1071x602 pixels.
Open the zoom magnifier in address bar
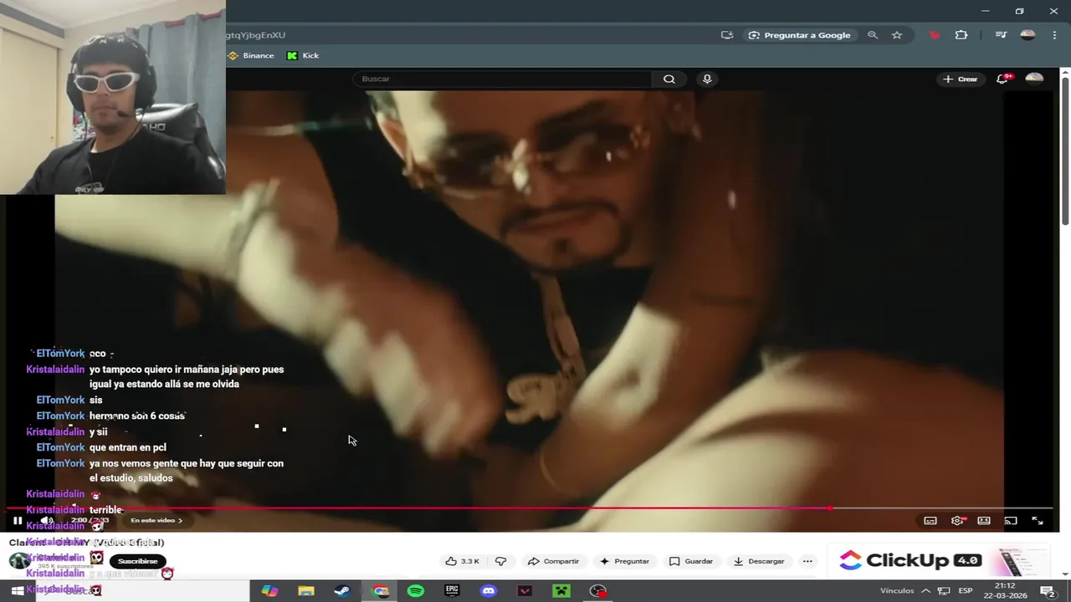pos(873,35)
